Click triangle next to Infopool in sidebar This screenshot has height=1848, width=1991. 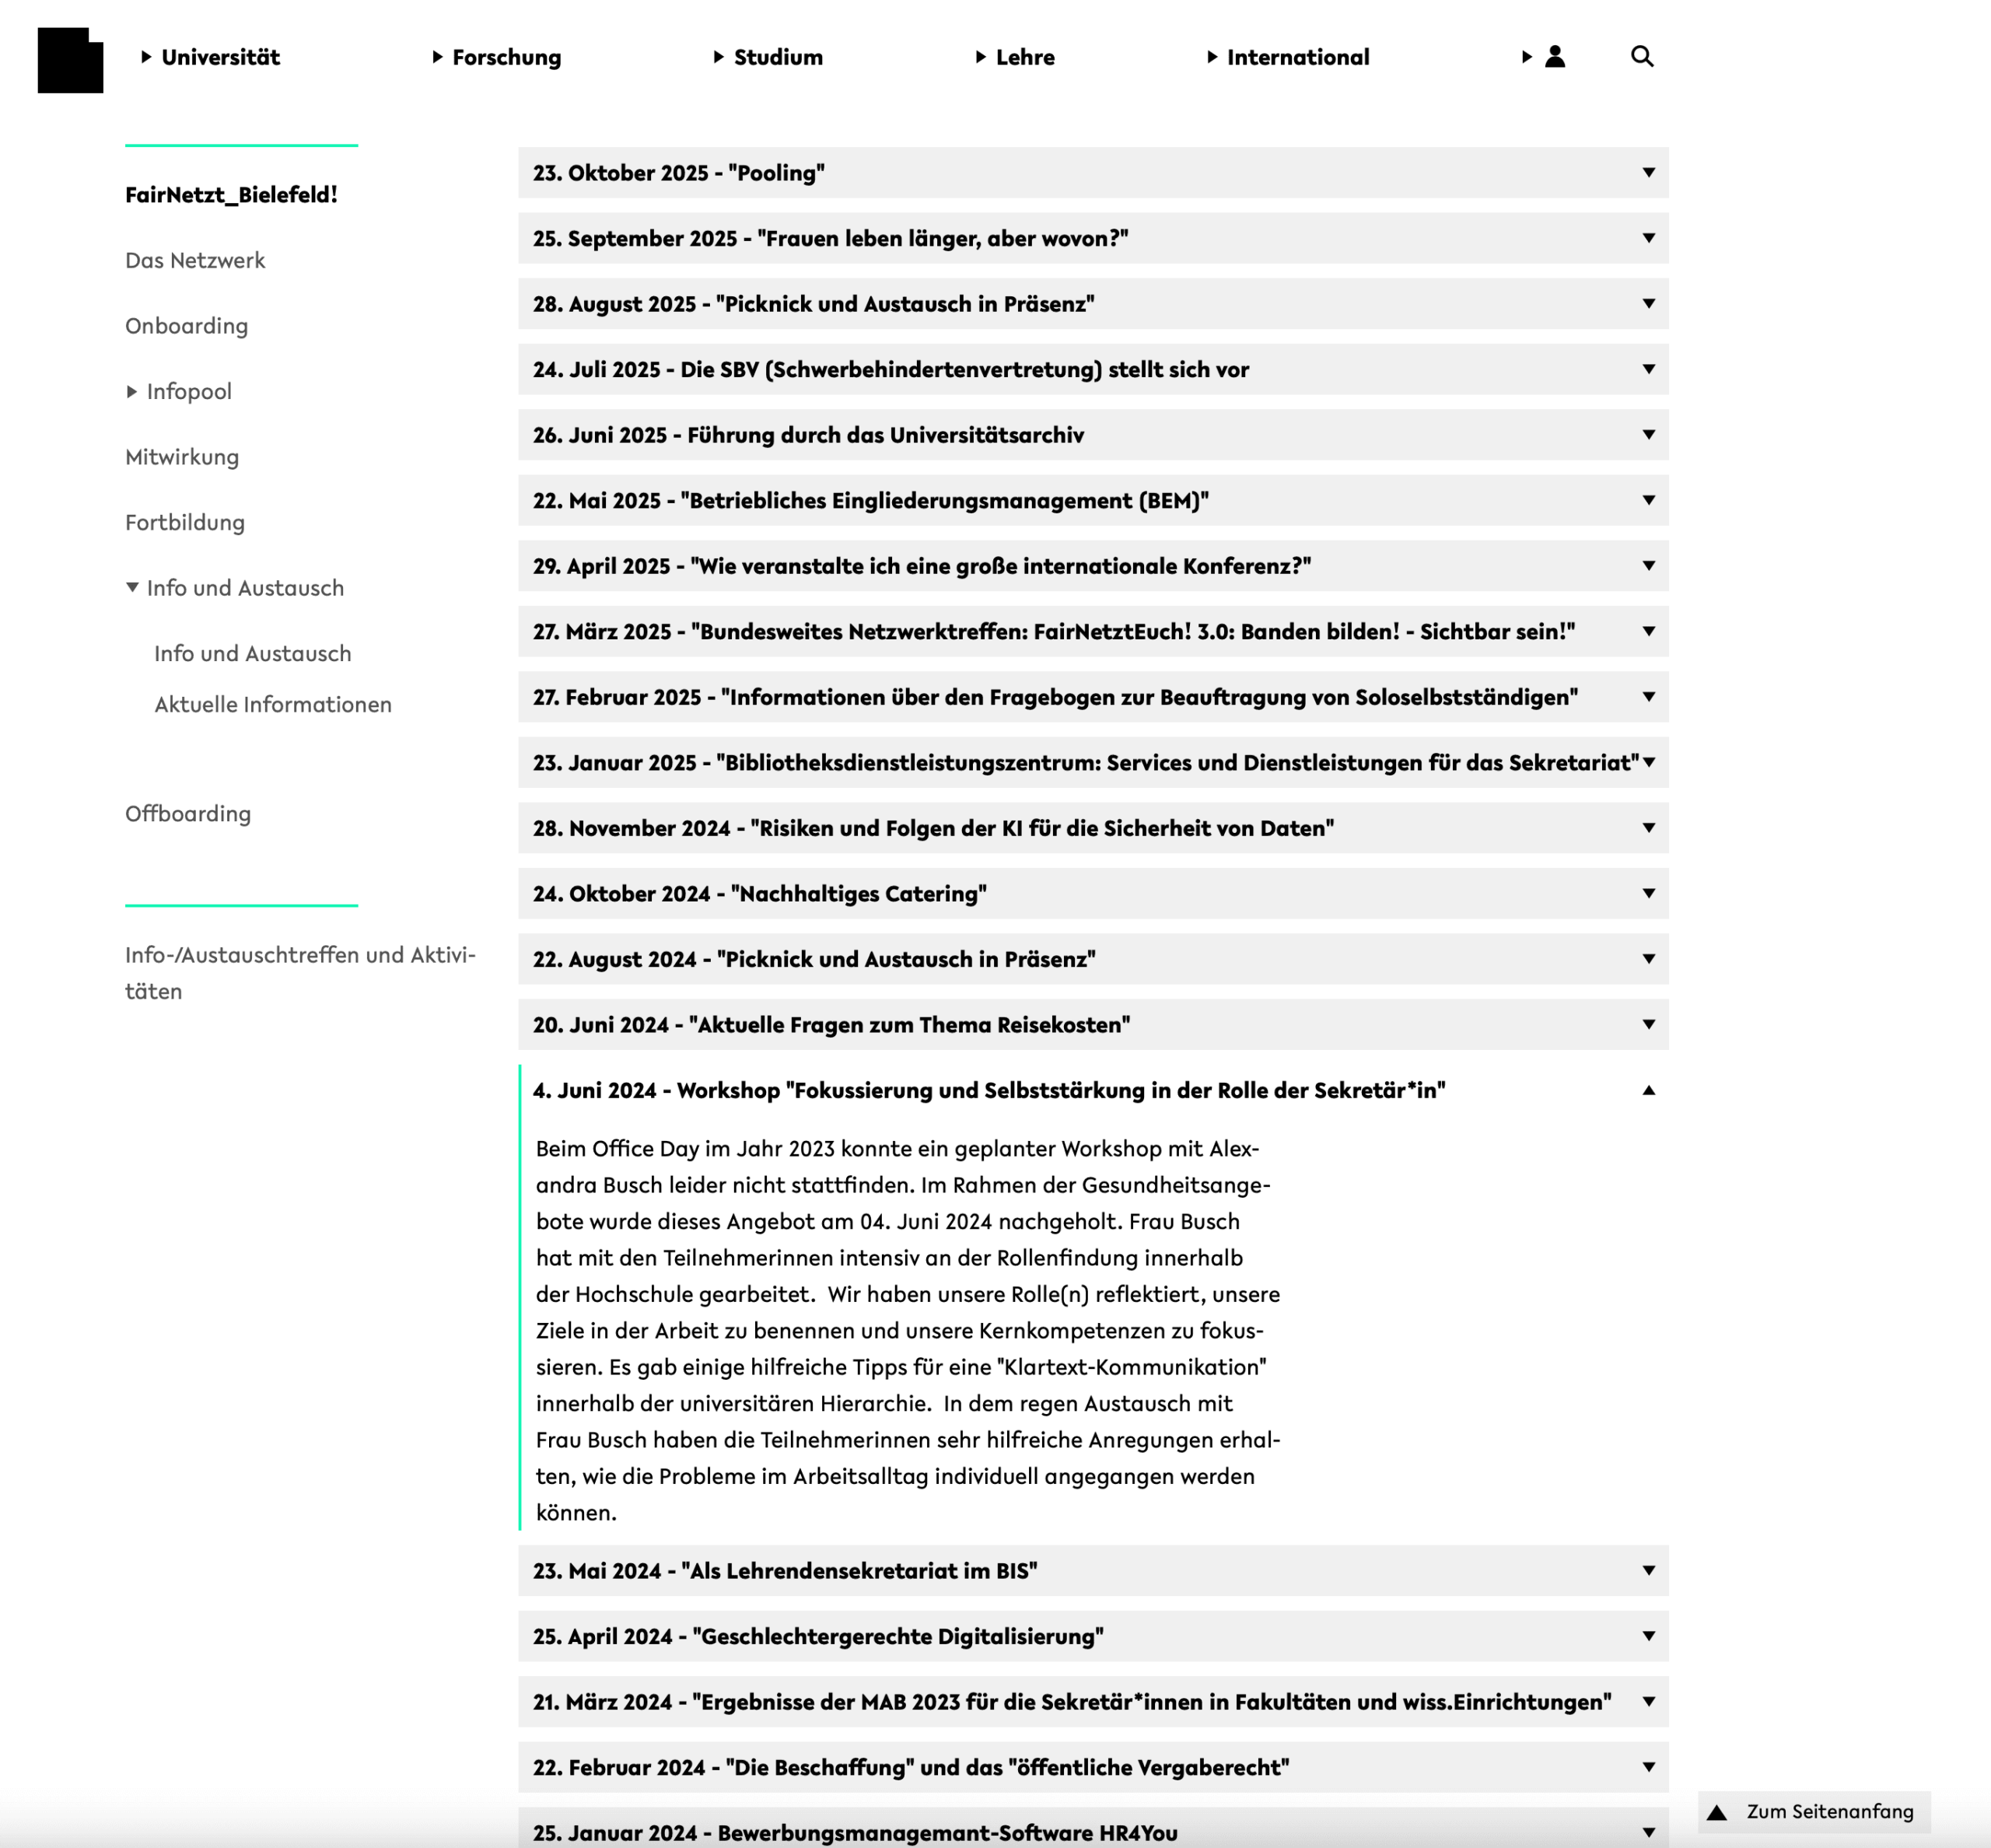tap(132, 392)
